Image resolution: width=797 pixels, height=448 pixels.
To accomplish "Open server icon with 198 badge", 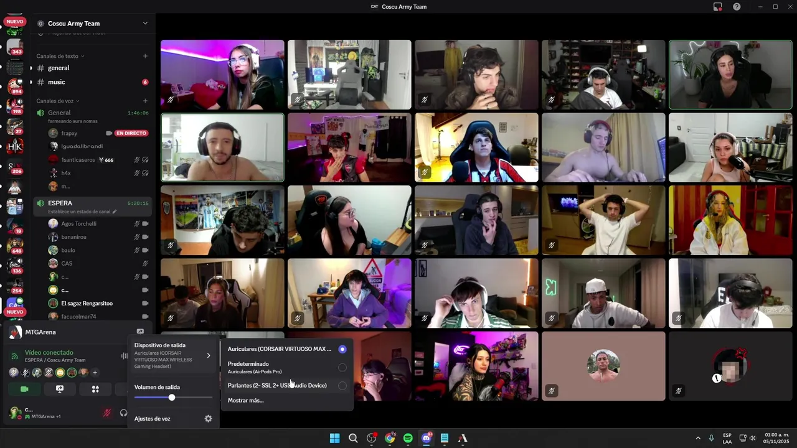I will [x=15, y=106].
